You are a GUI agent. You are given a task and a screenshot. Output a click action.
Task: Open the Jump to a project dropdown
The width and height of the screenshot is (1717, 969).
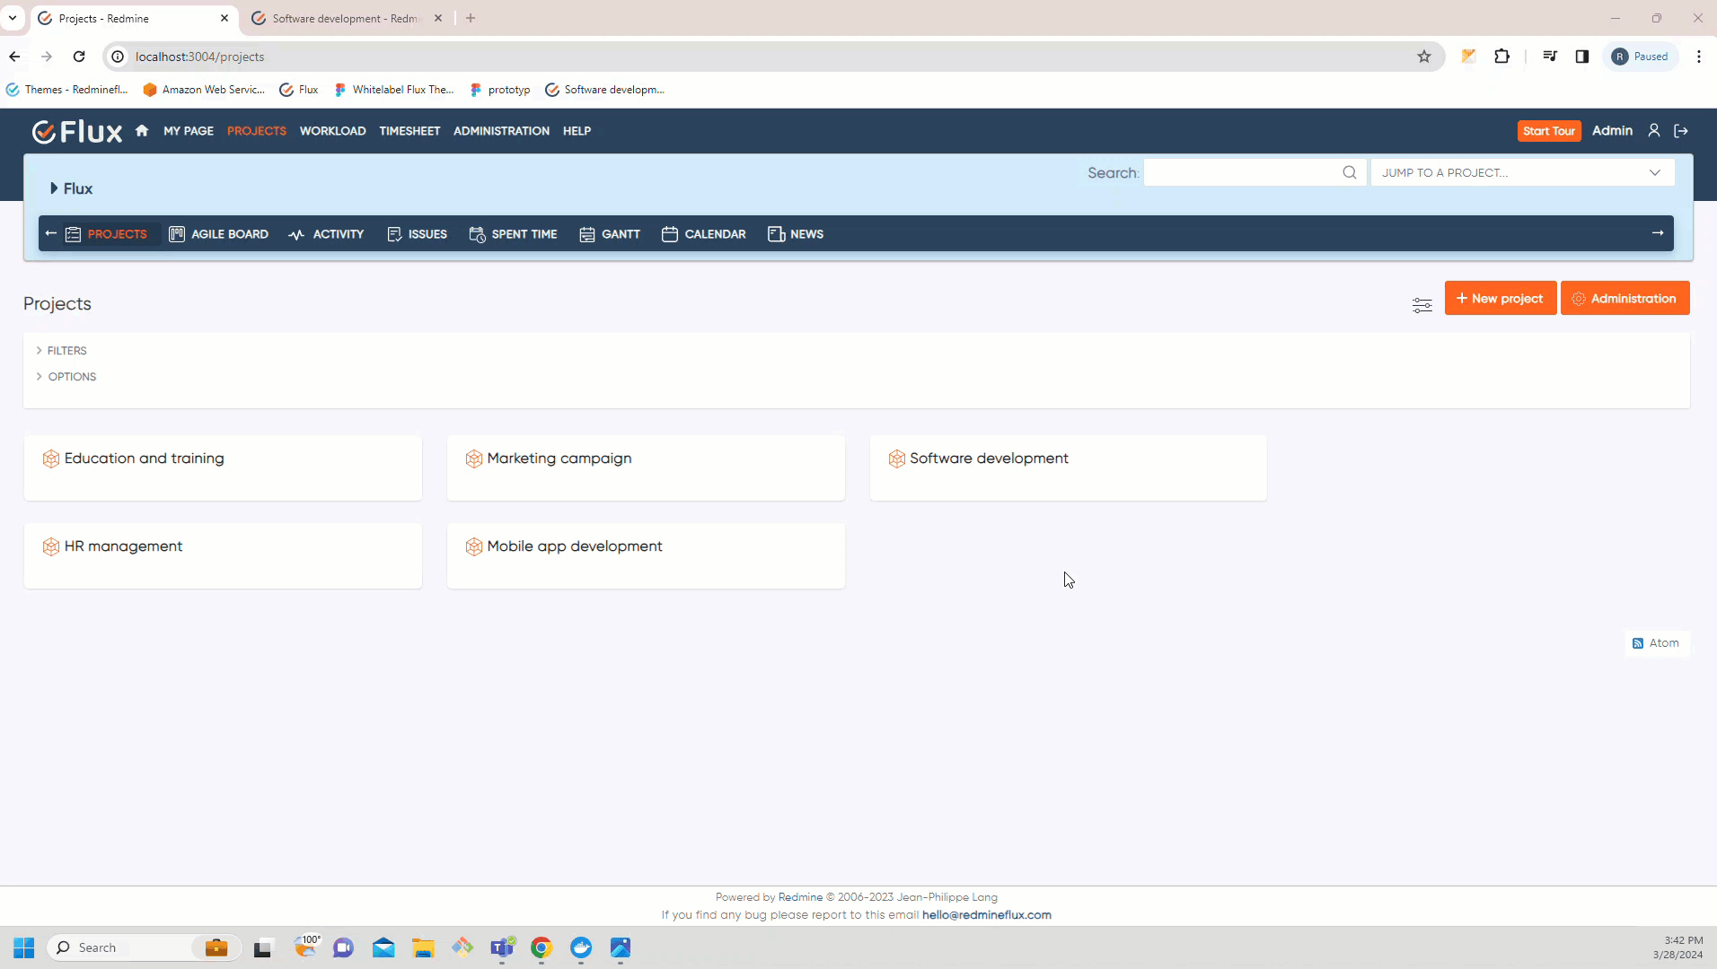click(1524, 172)
